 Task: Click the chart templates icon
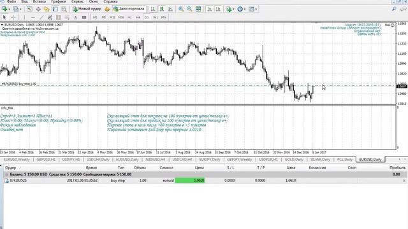pos(251,9)
